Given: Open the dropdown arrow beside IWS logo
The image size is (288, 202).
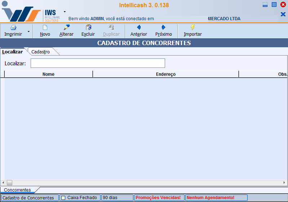Looking at the screenshot, I should pos(65,12).
